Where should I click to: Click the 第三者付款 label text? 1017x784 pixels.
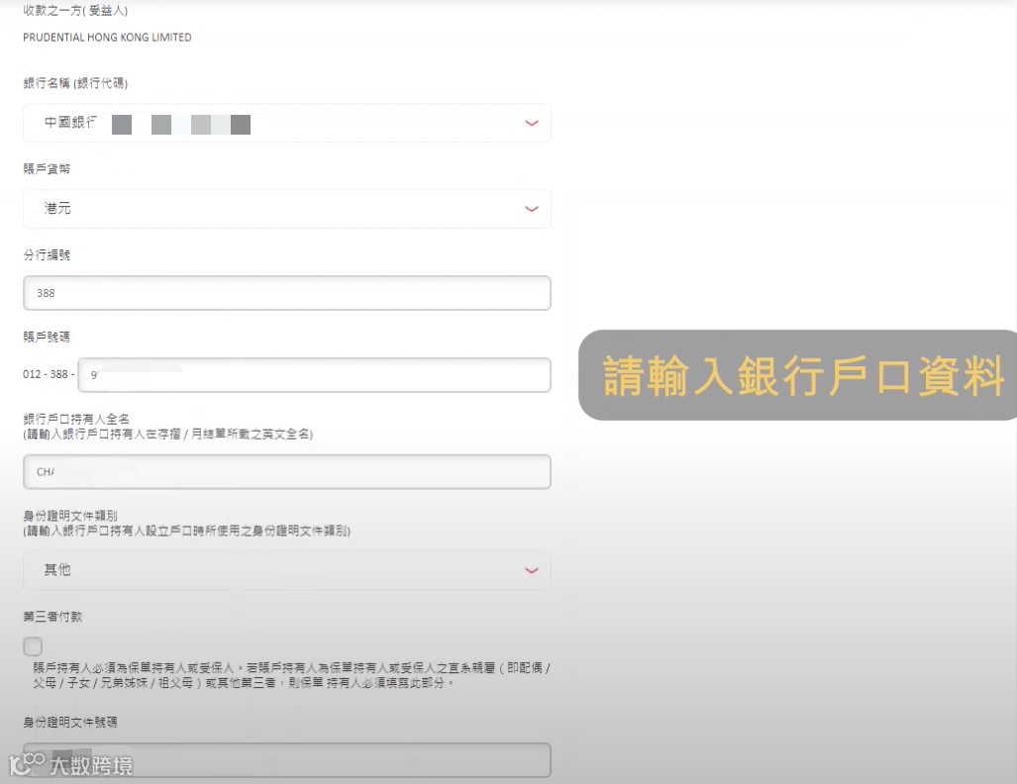coord(52,617)
